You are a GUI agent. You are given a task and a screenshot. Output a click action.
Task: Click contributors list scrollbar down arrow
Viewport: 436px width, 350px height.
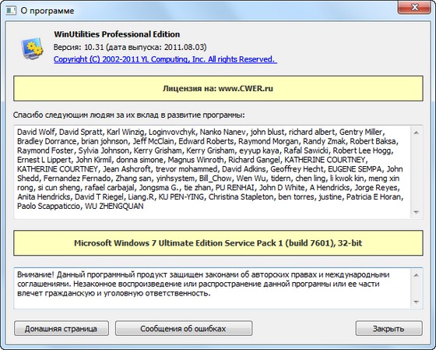click(x=417, y=212)
